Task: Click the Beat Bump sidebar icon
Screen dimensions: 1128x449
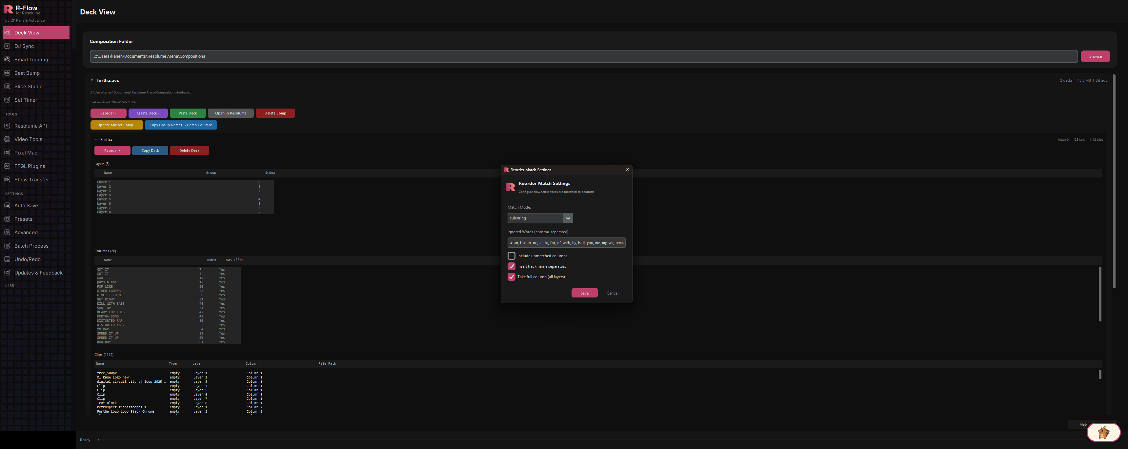Action: pyautogui.click(x=7, y=73)
